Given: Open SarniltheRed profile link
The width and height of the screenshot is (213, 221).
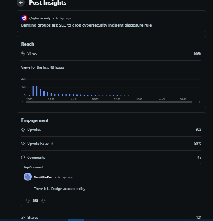Looking at the screenshot, I should coord(43,177).
